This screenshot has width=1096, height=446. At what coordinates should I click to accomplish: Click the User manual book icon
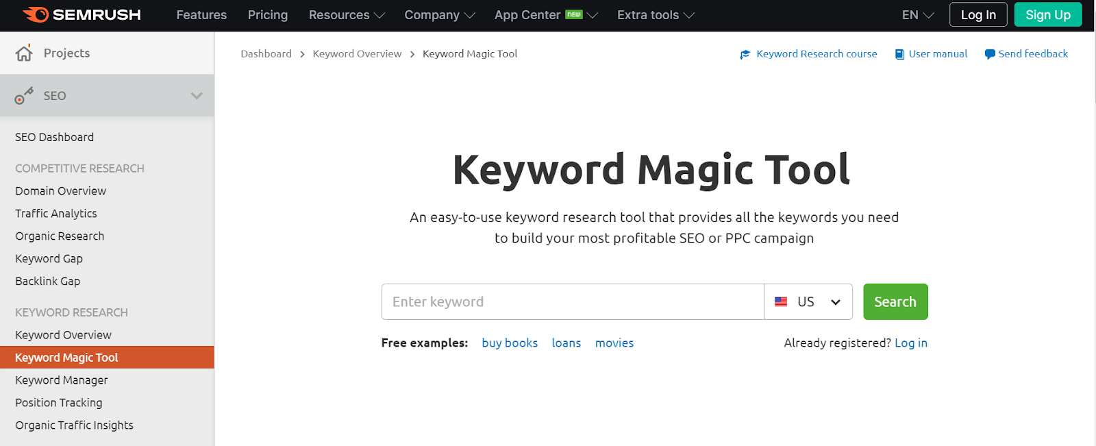pyautogui.click(x=899, y=54)
